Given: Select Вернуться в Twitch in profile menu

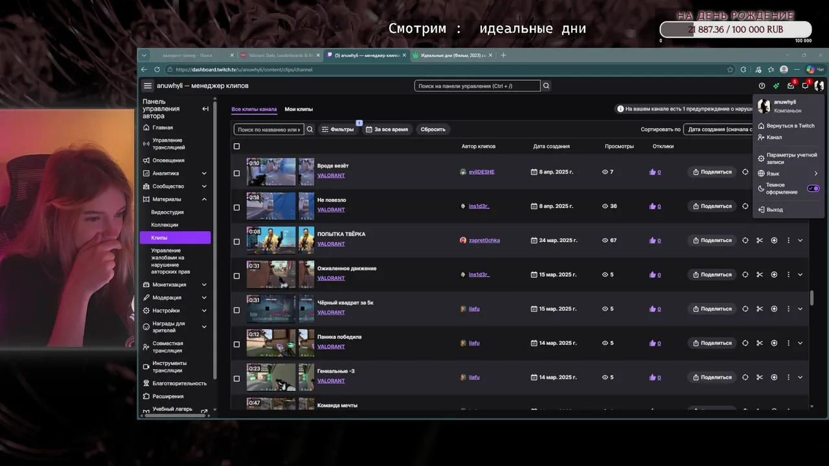Looking at the screenshot, I should tap(788, 126).
